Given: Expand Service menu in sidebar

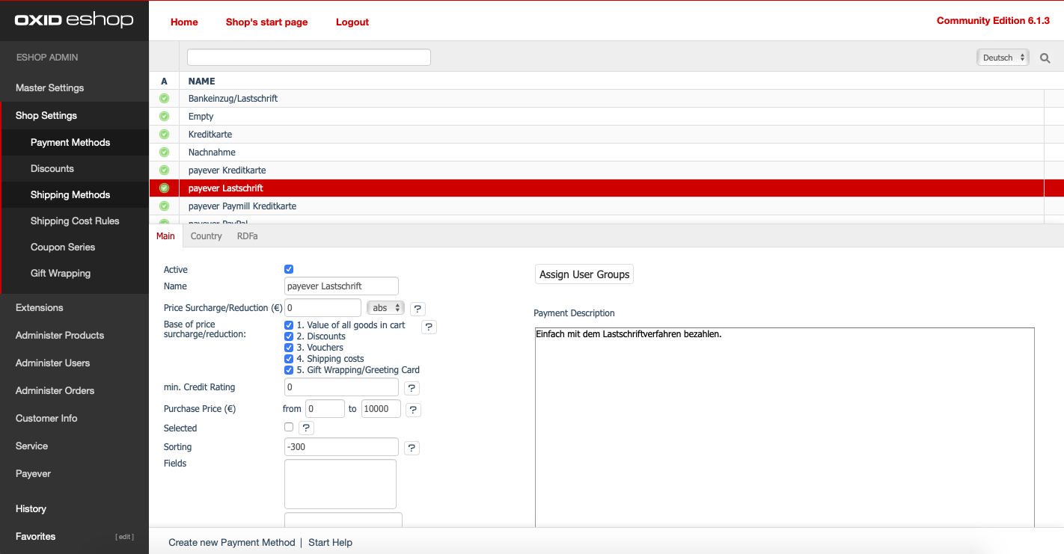Looking at the screenshot, I should [31, 446].
